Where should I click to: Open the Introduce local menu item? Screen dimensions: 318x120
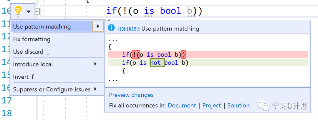click(57, 64)
